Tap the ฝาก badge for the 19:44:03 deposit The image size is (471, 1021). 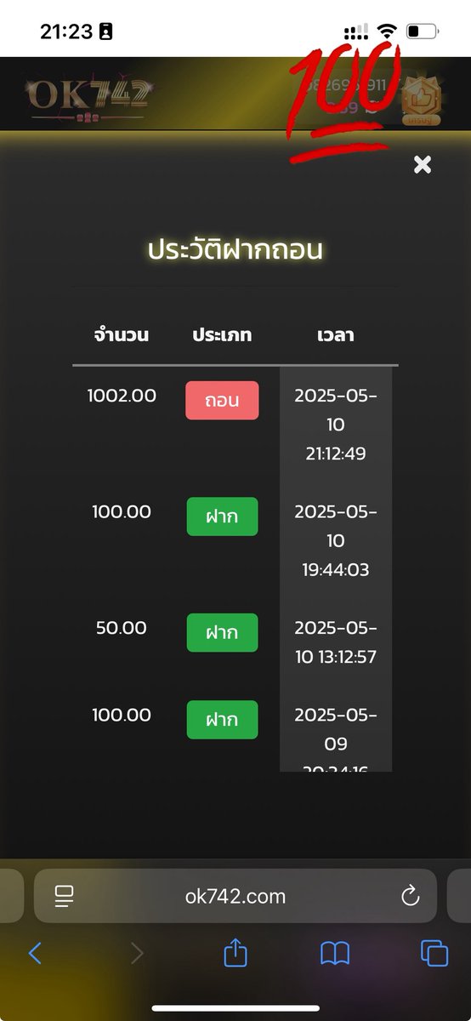click(x=222, y=516)
